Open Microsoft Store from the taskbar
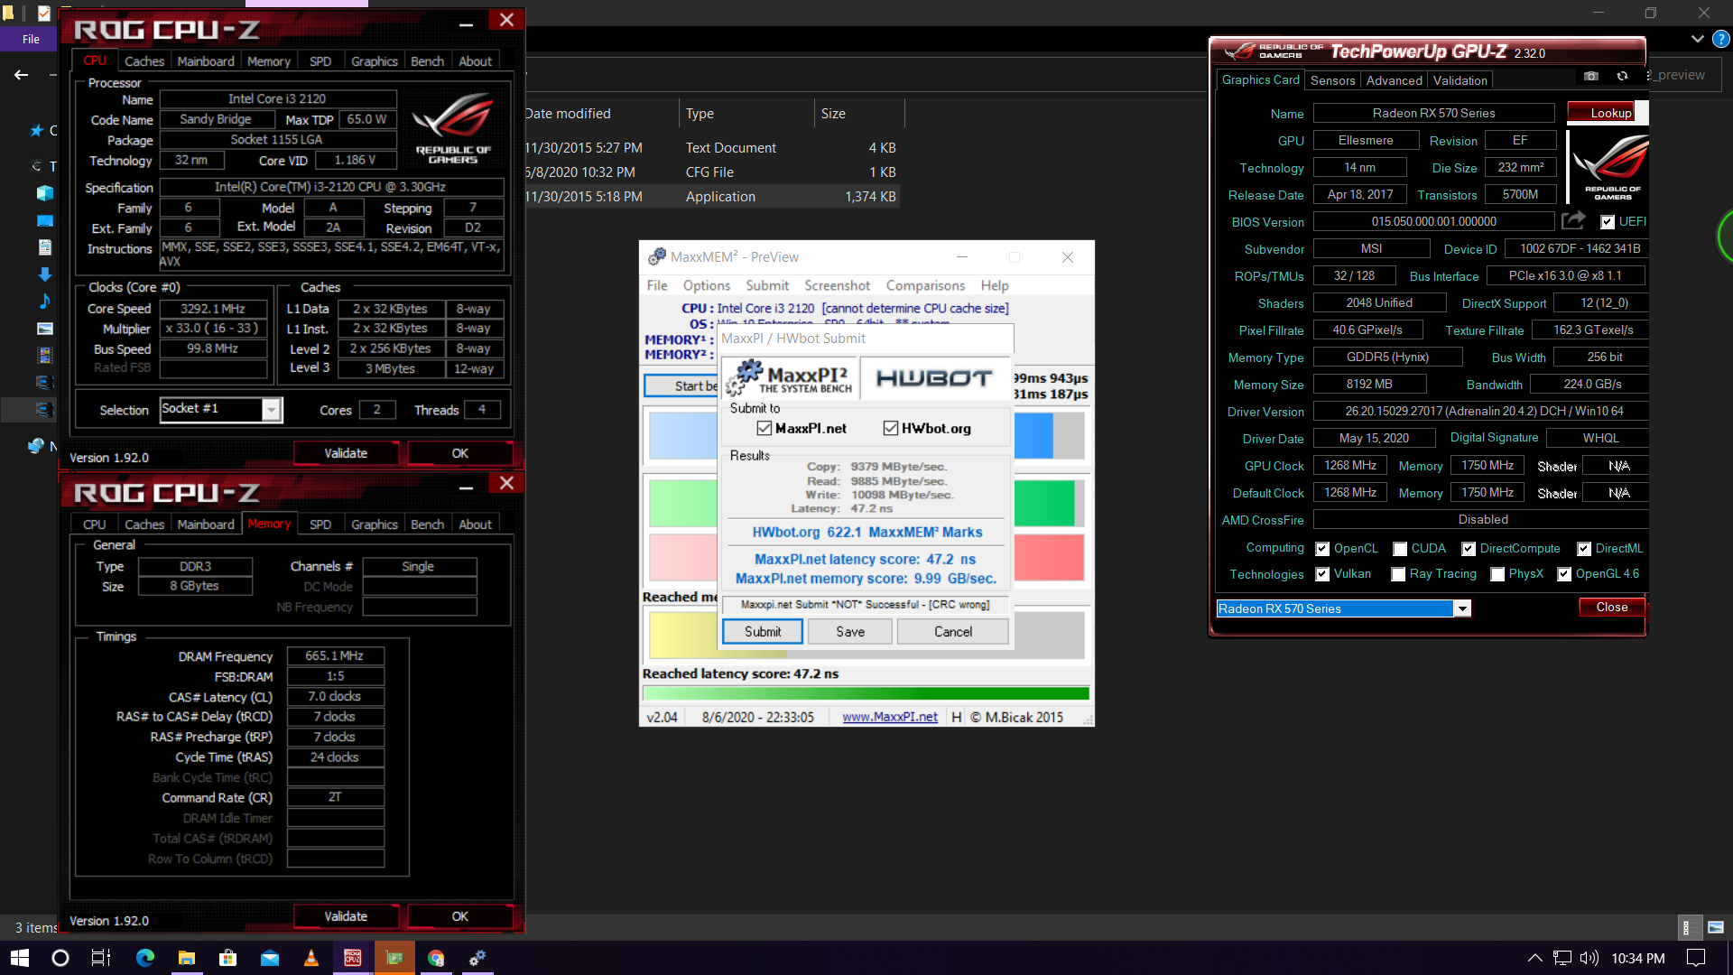1733x975 pixels. pyautogui.click(x=228, y=958)
